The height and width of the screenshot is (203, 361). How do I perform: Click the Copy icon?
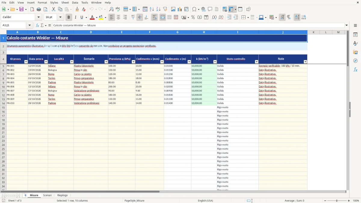[x=60, y=9]
